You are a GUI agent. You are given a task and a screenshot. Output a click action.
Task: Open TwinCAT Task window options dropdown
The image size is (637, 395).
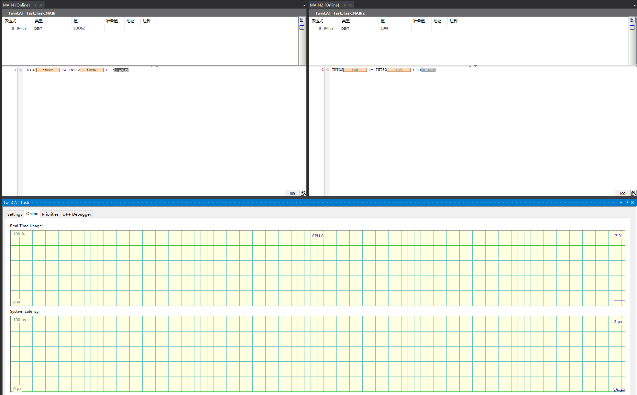click(x=621, y=203)
